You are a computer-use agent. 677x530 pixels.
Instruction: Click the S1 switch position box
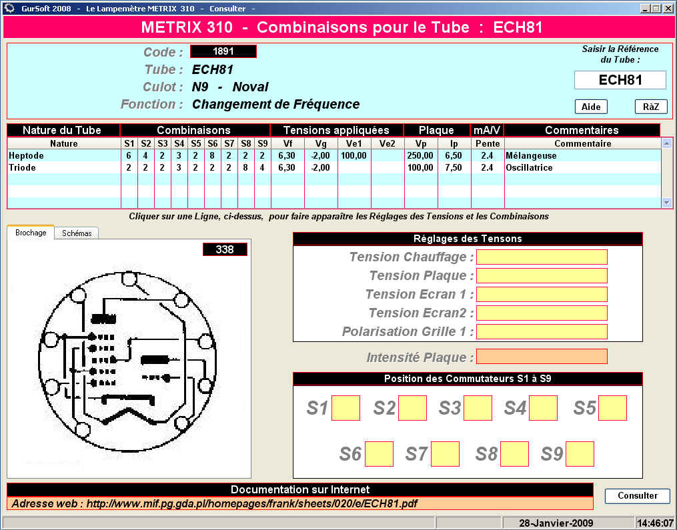(346, 408)
